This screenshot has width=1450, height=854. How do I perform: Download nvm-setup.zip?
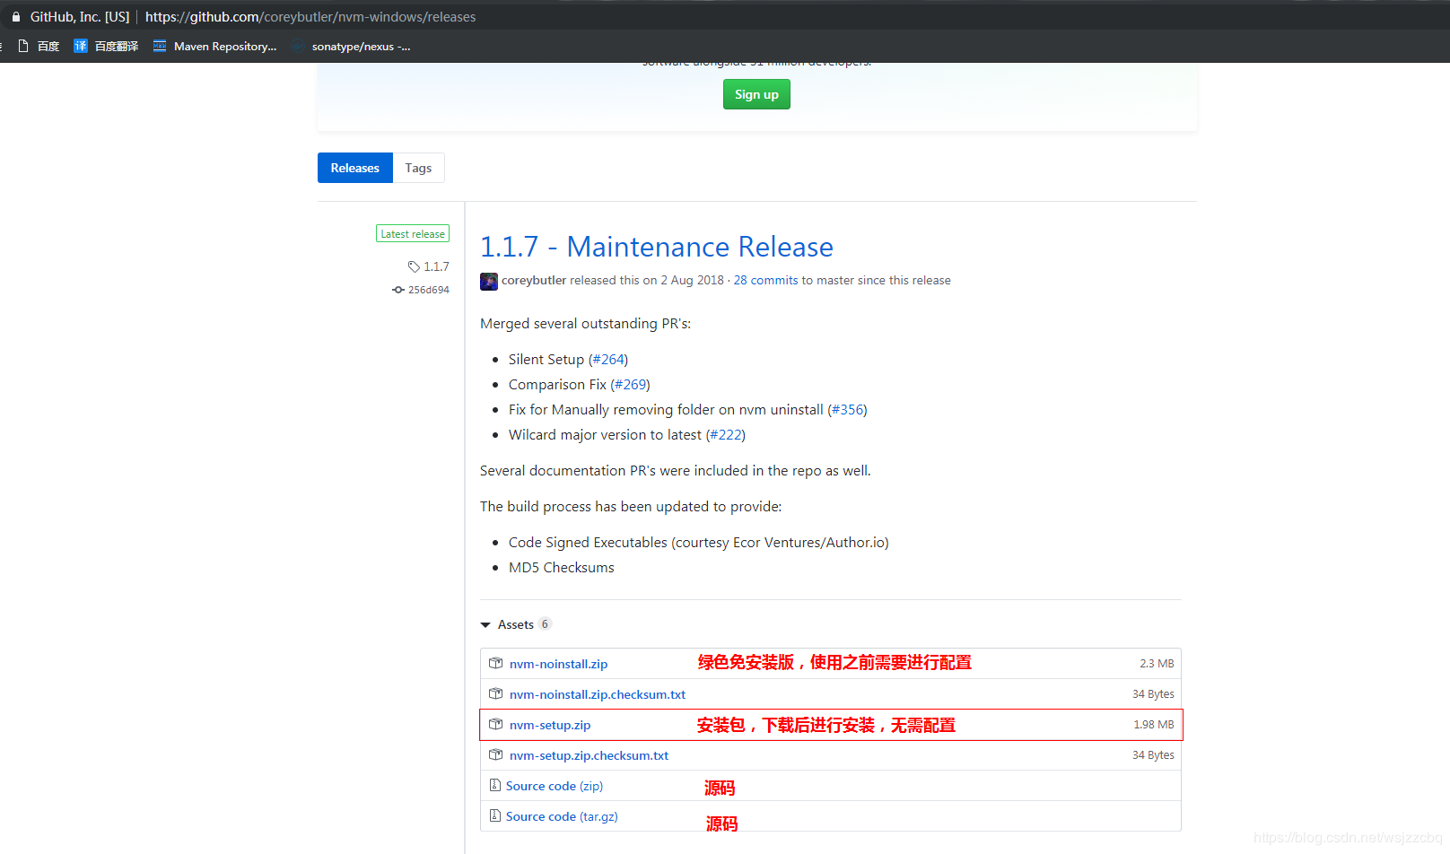[x=550, y=724]
